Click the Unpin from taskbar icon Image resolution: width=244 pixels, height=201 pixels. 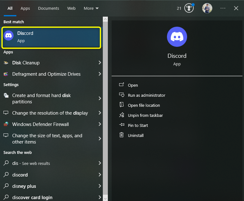click(122, 115)
